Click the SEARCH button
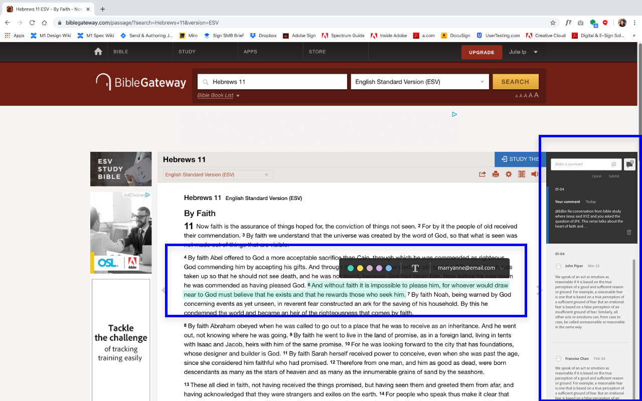The height and width of the screenshot is (401, 642). (516, 82)
